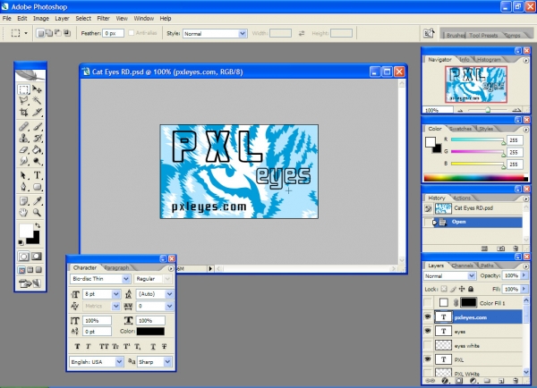The width and height of the screenshot is (537, 388).
Task: Select the History Brush tool
Action: tap(37, 139)
